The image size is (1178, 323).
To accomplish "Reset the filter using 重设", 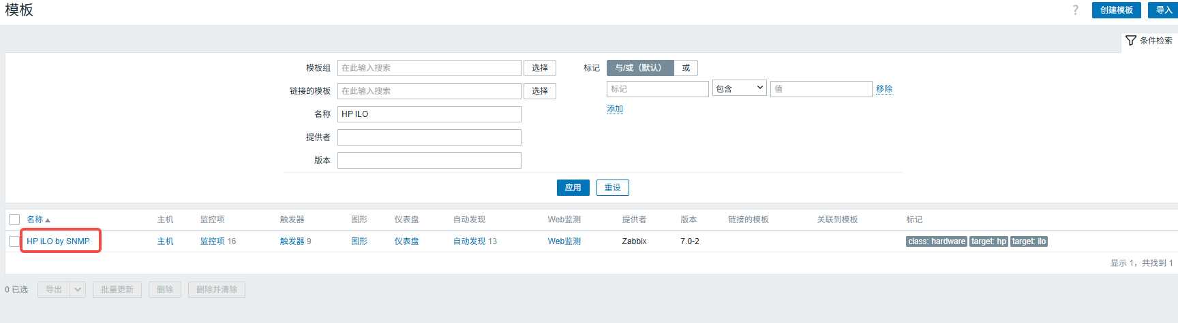I will (x=612, y=188).
